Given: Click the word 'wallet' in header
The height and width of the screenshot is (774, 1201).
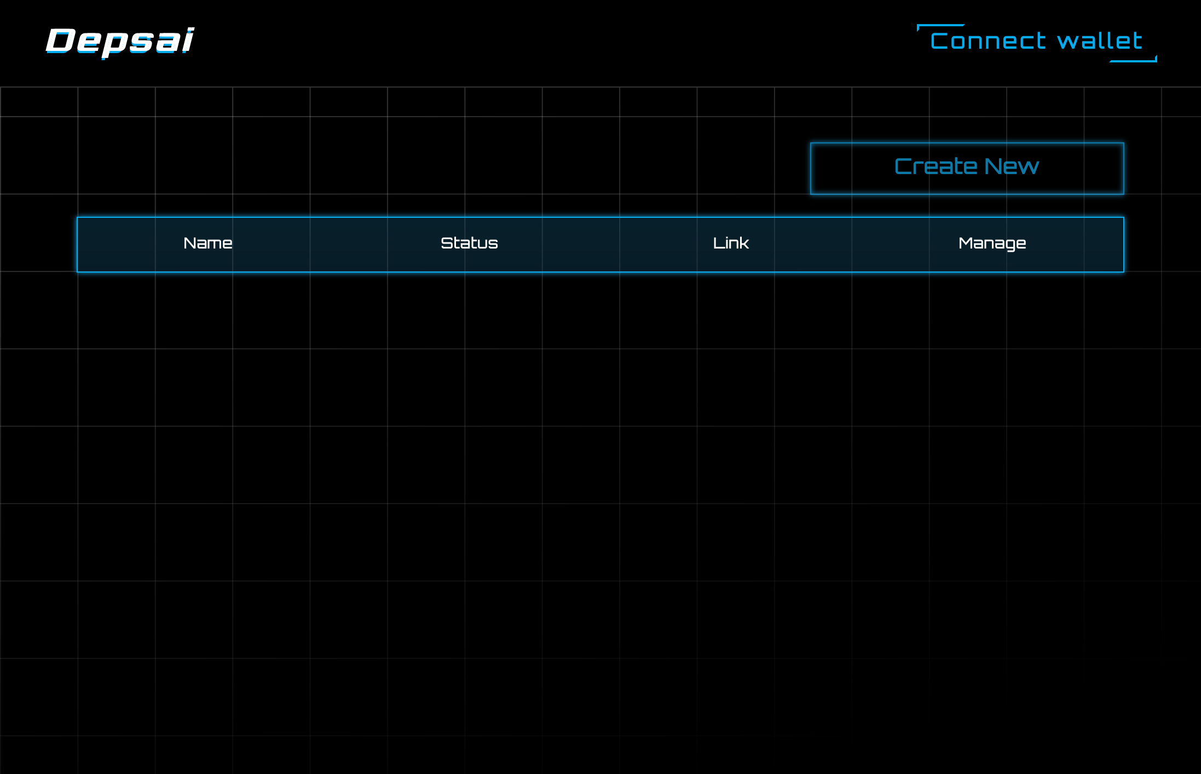Looking at the screenshot, I should pos(1099,42).
